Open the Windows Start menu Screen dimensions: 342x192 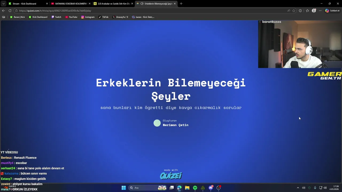[124, 188]
